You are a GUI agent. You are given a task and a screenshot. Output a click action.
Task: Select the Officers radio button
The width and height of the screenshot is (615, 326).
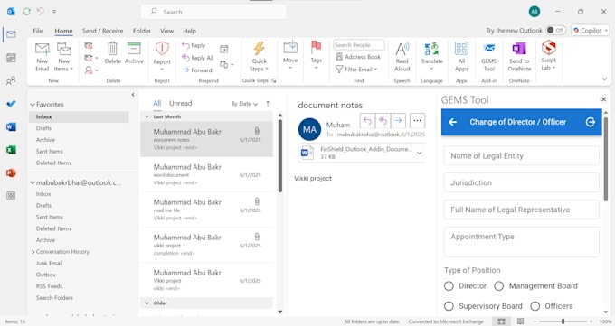pyautogui.click(x=535, y=306)
